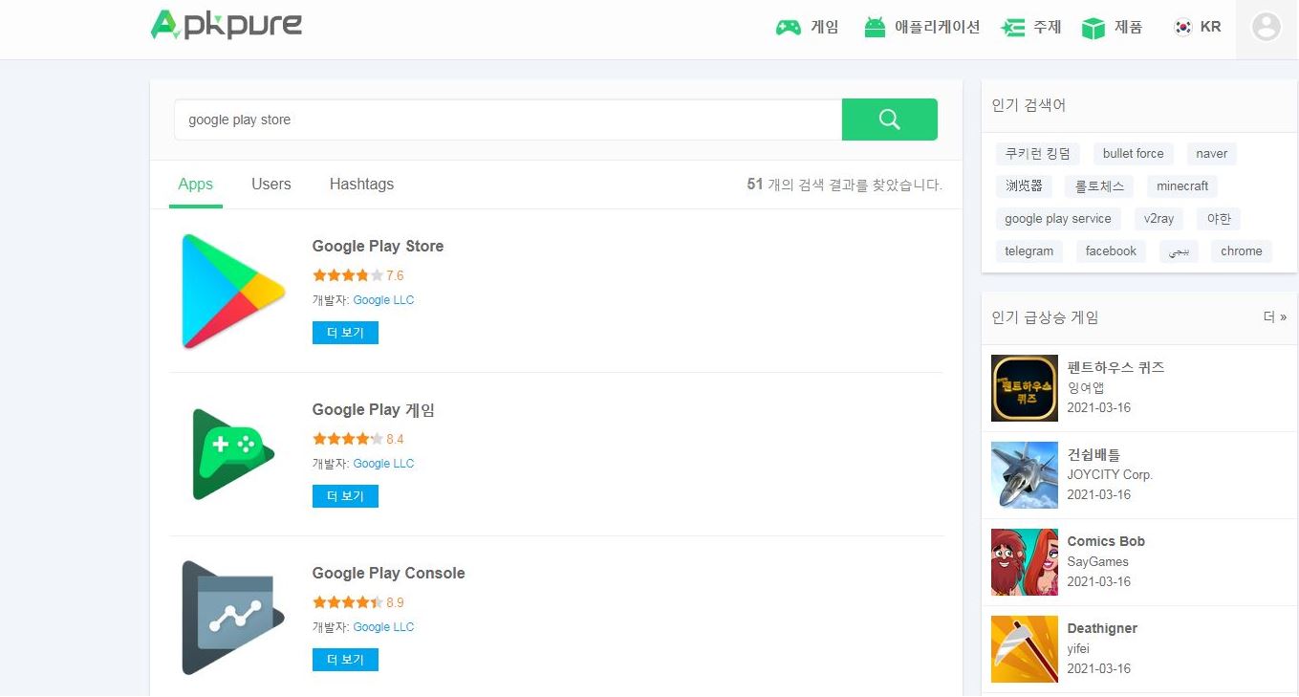
Task: Click the 잉여앱 developer text
Action: pos(1086,387)
